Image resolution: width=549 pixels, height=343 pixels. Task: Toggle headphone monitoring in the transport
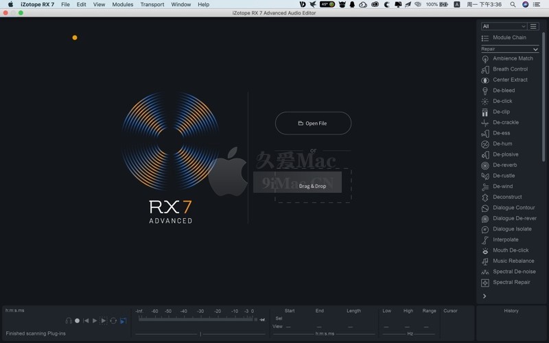click(x=69, y=320)
